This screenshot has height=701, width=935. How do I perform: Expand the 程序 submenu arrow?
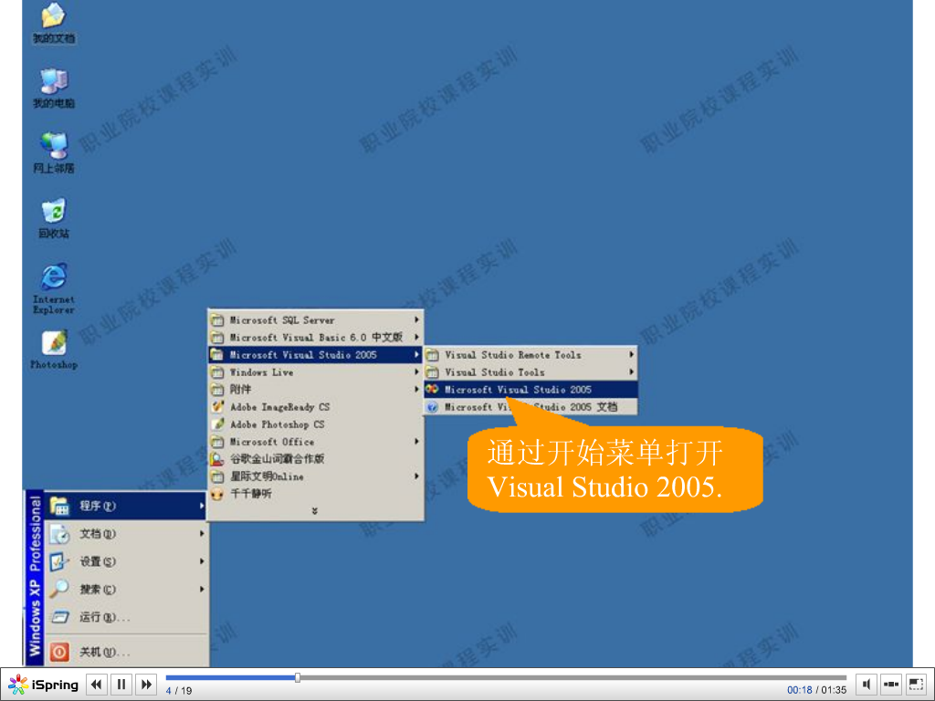(202, 506)
